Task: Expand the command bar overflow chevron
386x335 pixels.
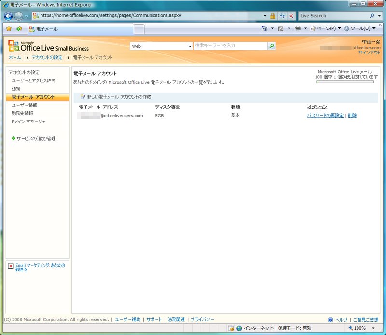Action: 380,25
